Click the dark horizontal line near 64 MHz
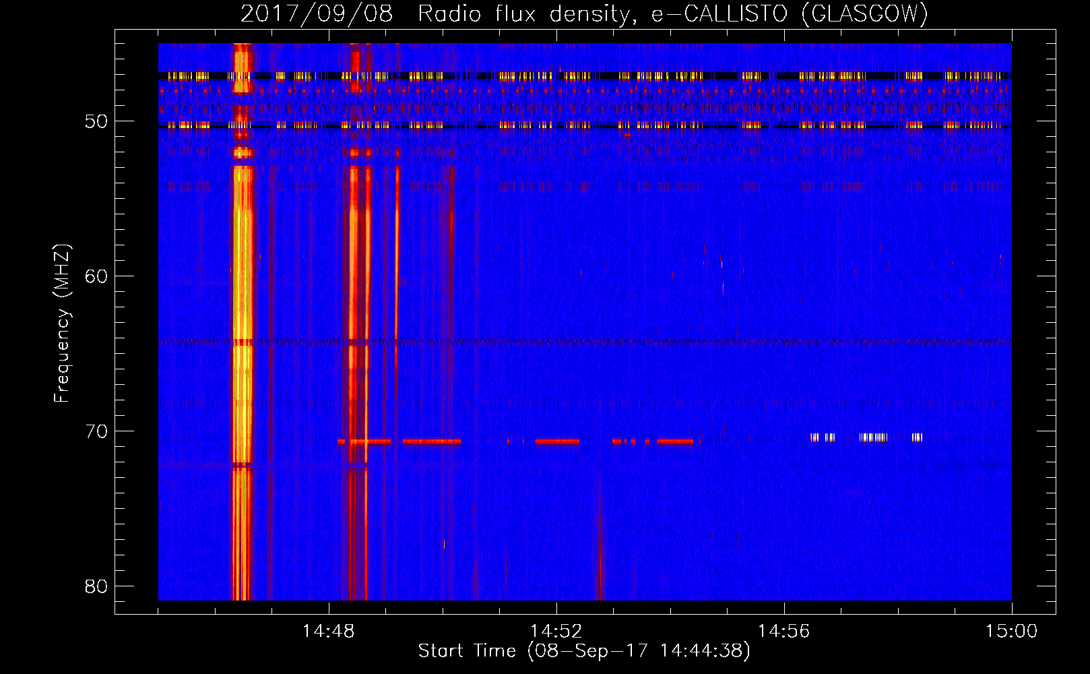 (585, 342)
